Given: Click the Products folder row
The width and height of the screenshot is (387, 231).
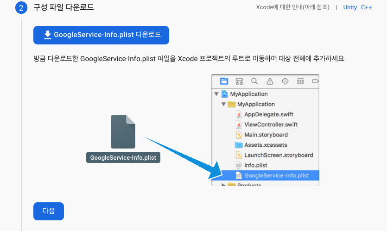Looking at the screenshot, I should click(265, 184).
